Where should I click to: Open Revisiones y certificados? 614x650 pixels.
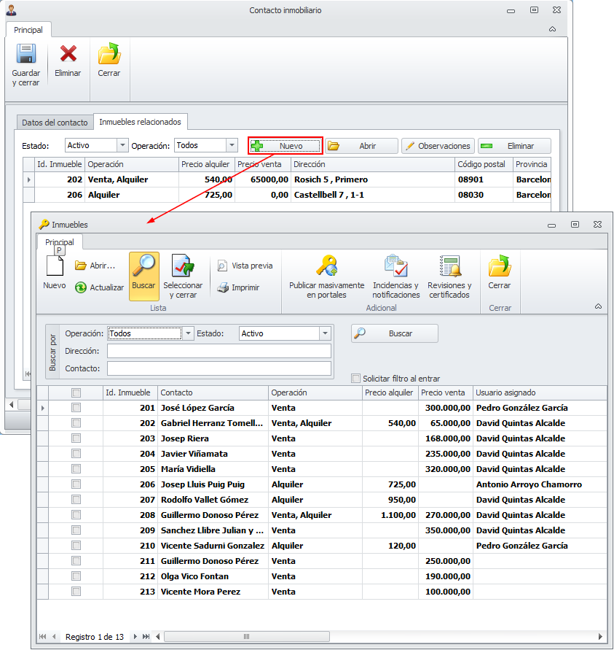(449, 266)
